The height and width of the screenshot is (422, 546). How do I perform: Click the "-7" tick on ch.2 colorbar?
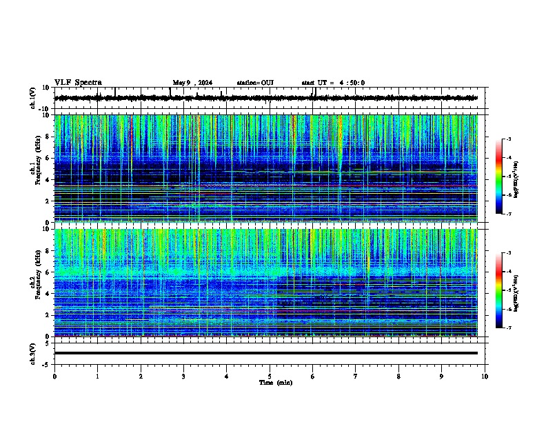pos(509,328)
